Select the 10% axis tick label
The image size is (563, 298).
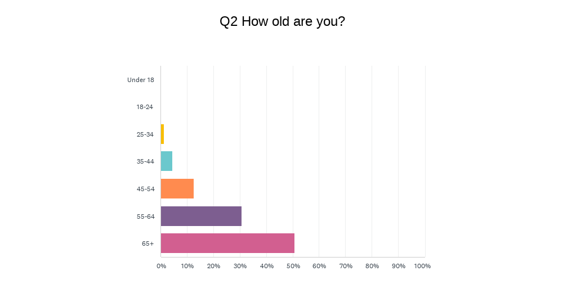(187, 266)
